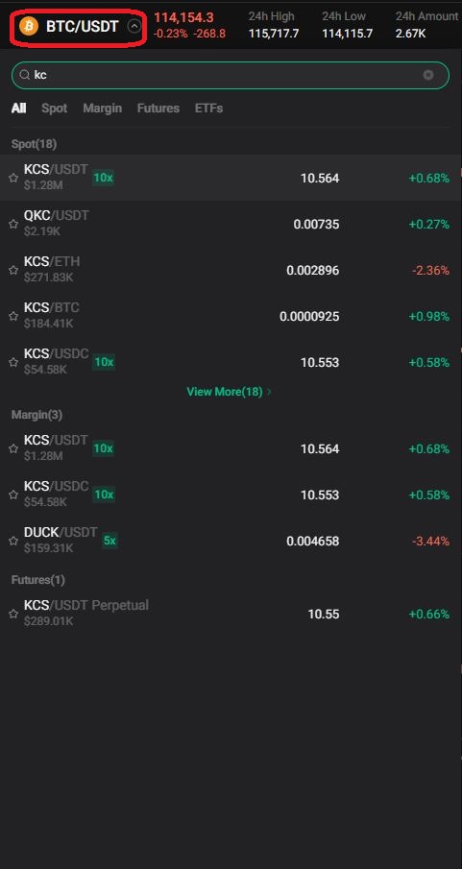
Task: Select the ETFs filter tab
Action: tap(209, 109)
